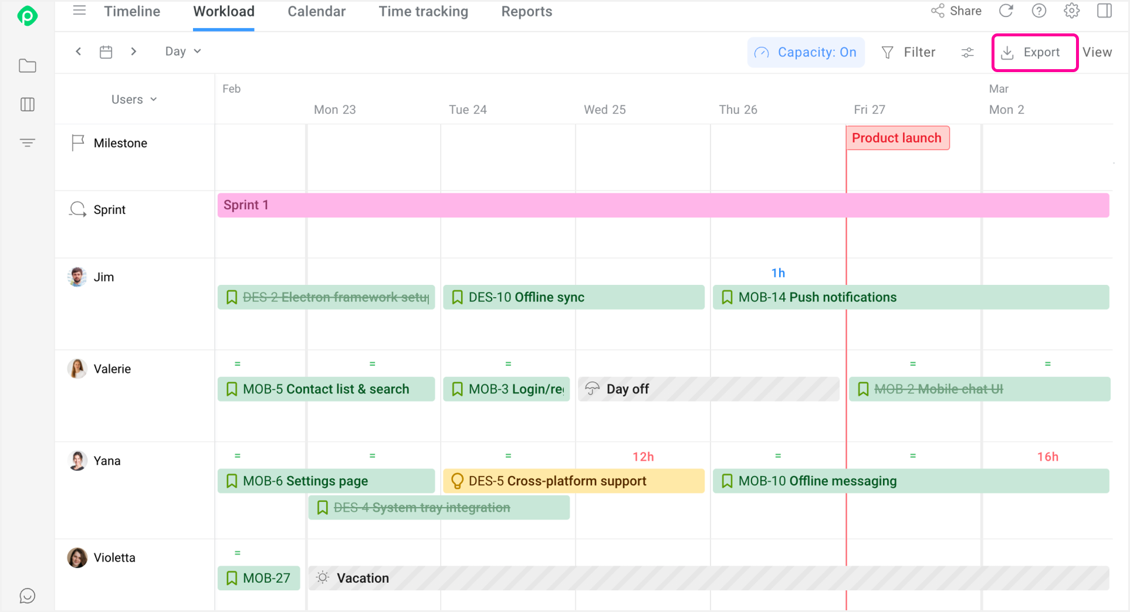Click the list filter lines sidebar icon
Screen dimensions: 1130x612
click(x=27, y=142)
